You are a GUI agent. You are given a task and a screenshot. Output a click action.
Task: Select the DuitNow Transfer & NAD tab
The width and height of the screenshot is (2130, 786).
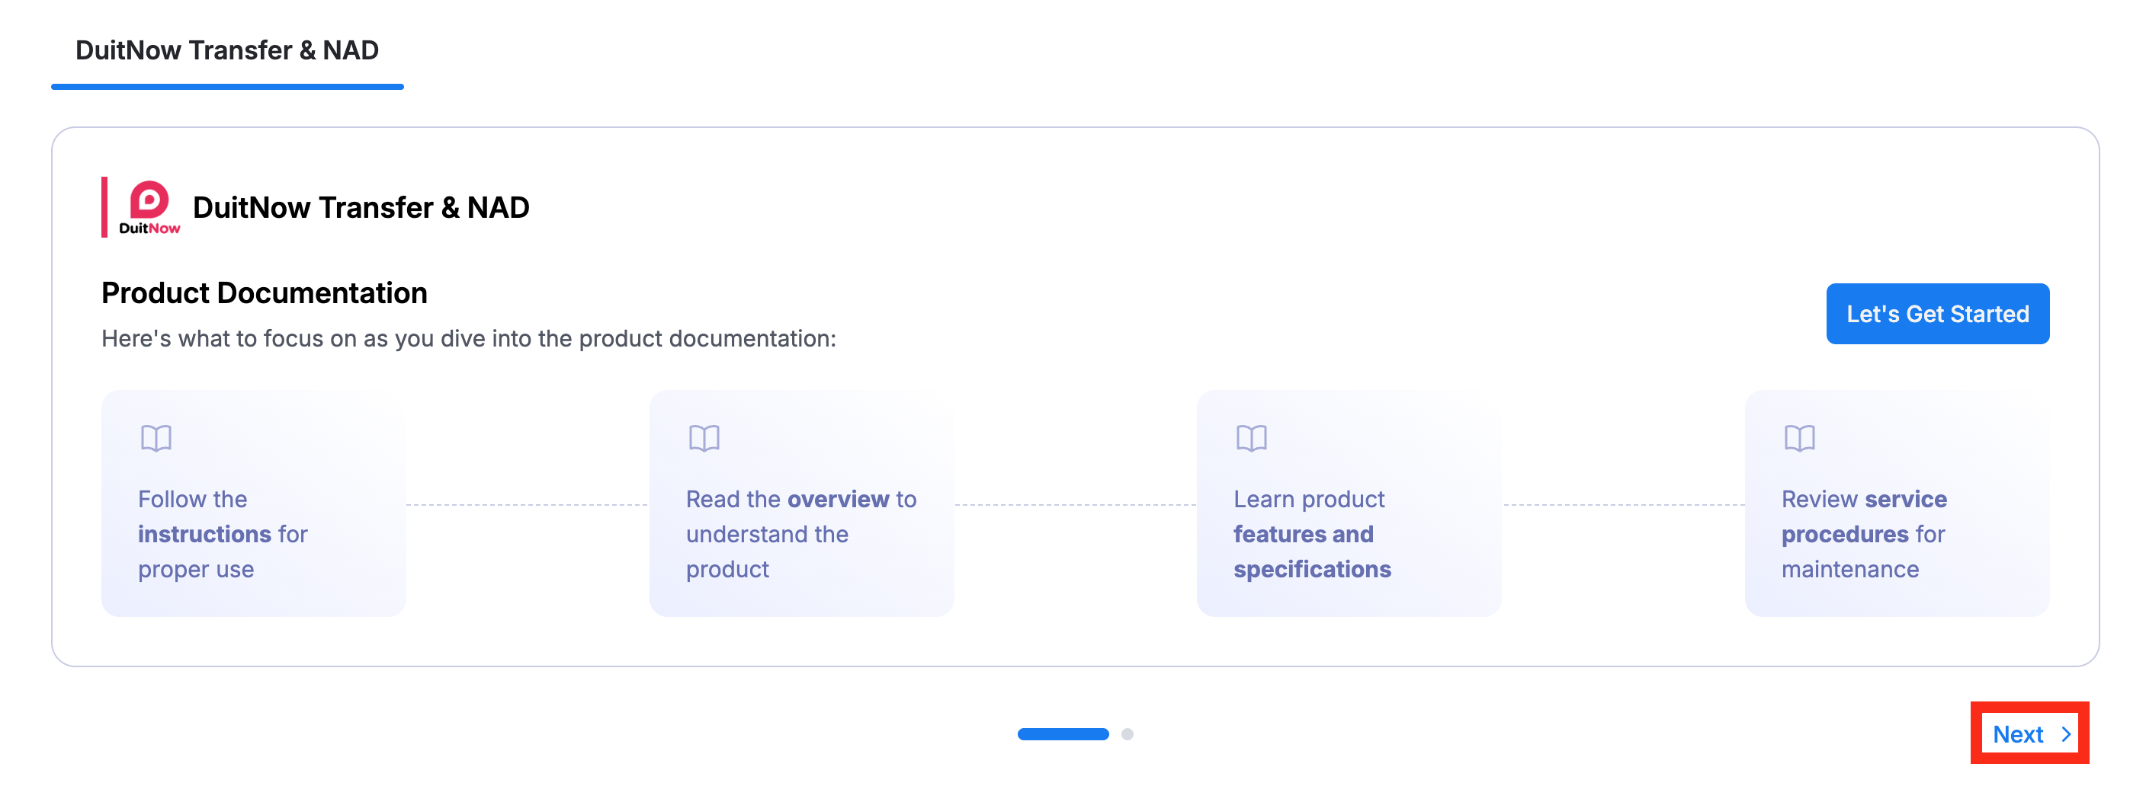(x=226, y=50)
